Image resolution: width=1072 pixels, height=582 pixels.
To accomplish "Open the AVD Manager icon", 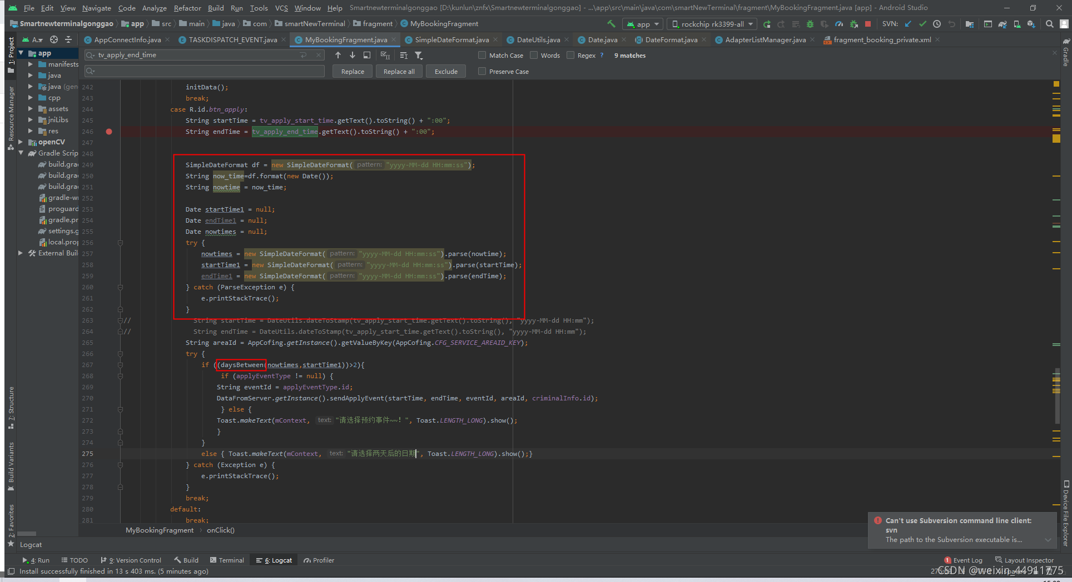I will [1017, 24].
